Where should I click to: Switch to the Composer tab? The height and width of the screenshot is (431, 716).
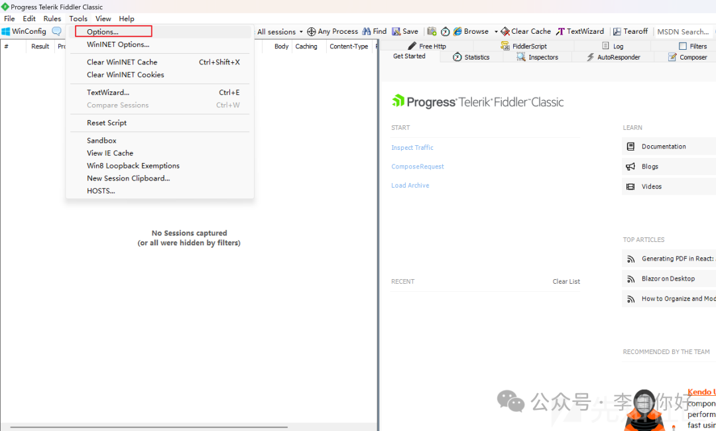tap(687, 57)
